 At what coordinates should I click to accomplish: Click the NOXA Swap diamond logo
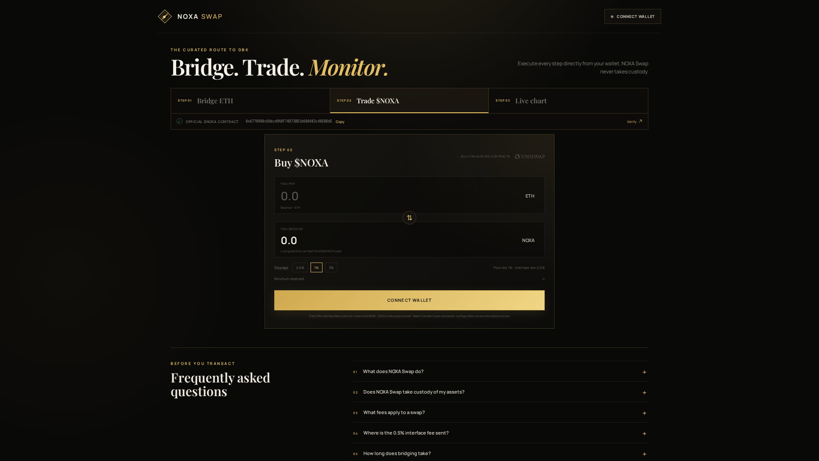coord(165,17)
